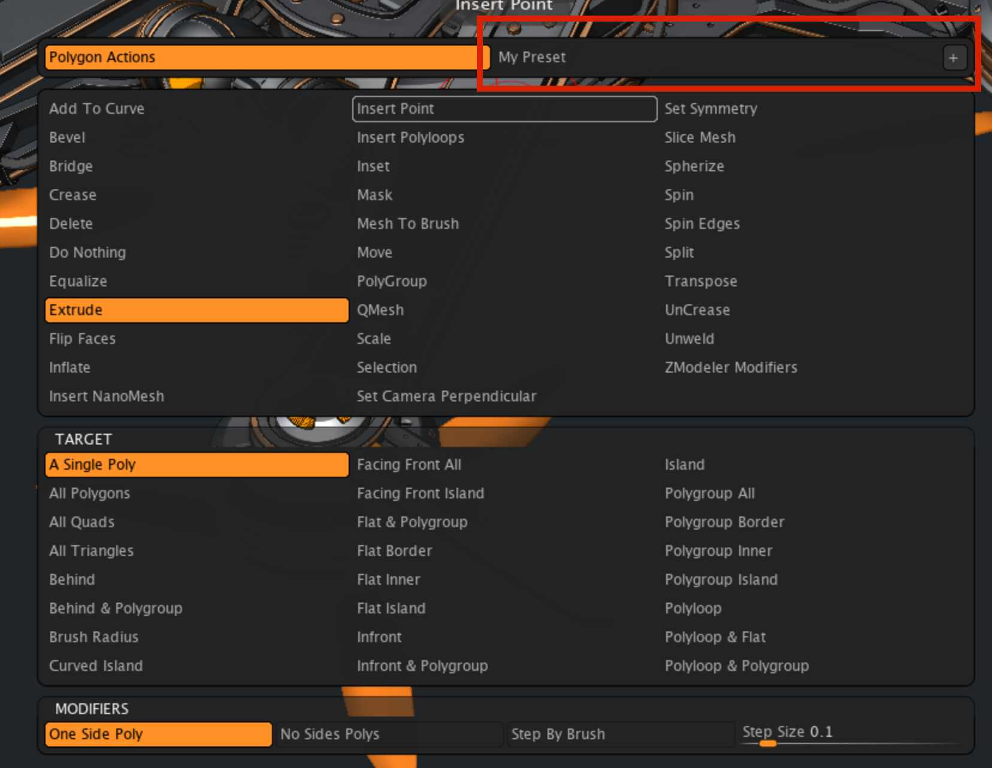Select the QMesh action
The width and height of the screenshot is (992, 768).
pos(380,310)
